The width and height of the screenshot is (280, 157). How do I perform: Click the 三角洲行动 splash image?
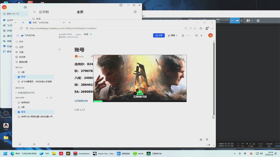(x=140, y=78)
